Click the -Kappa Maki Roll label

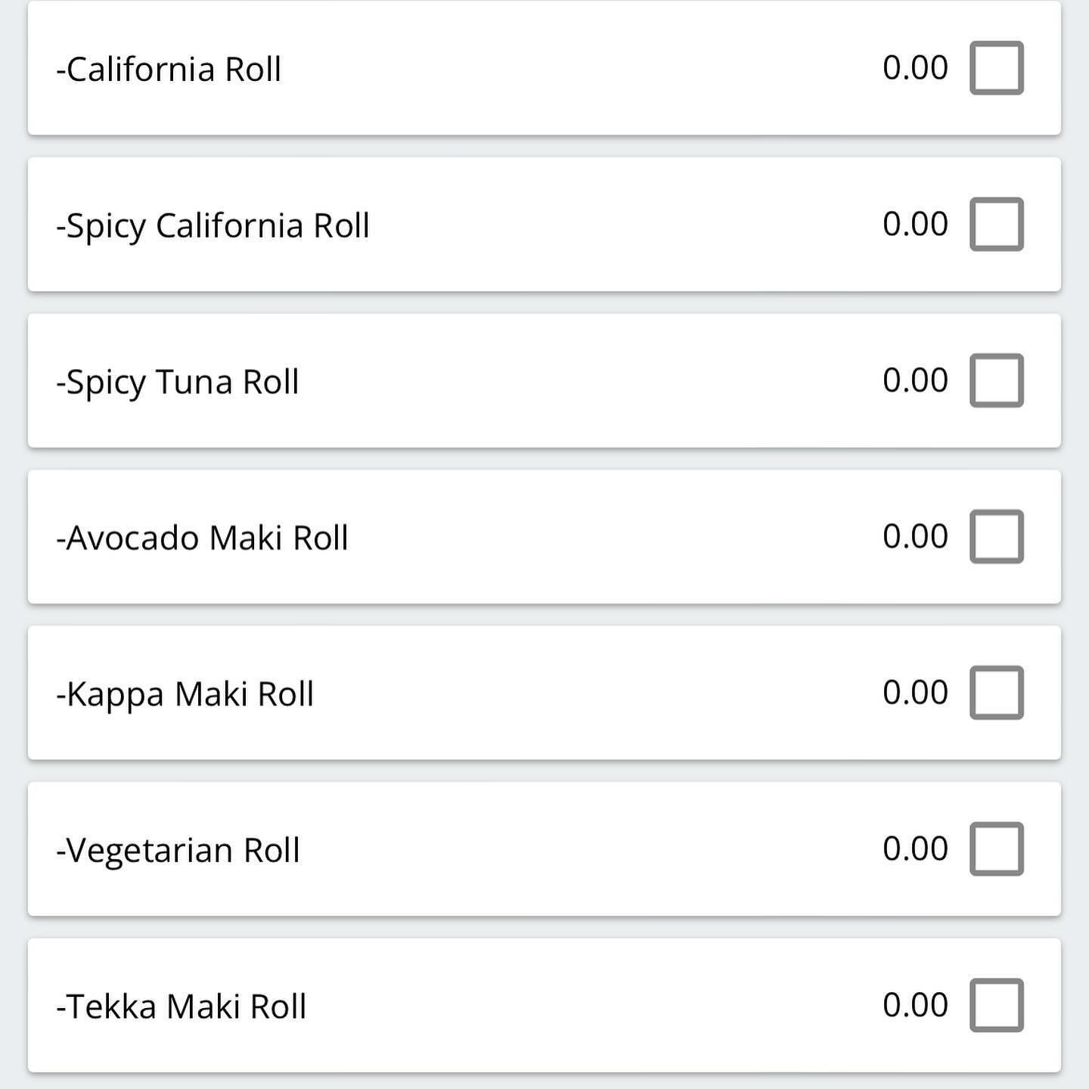point(185,695)
